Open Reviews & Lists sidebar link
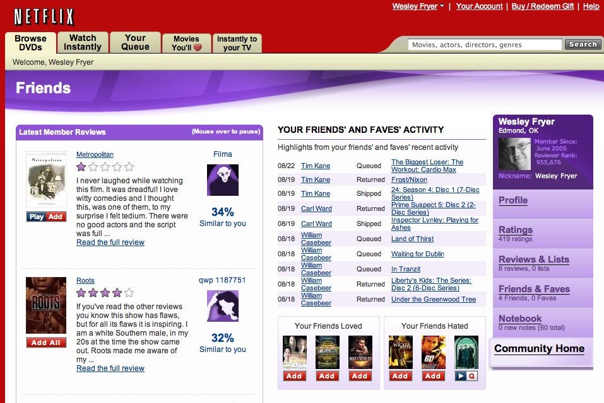Viewport: 604px width, 403px height. 533,259
